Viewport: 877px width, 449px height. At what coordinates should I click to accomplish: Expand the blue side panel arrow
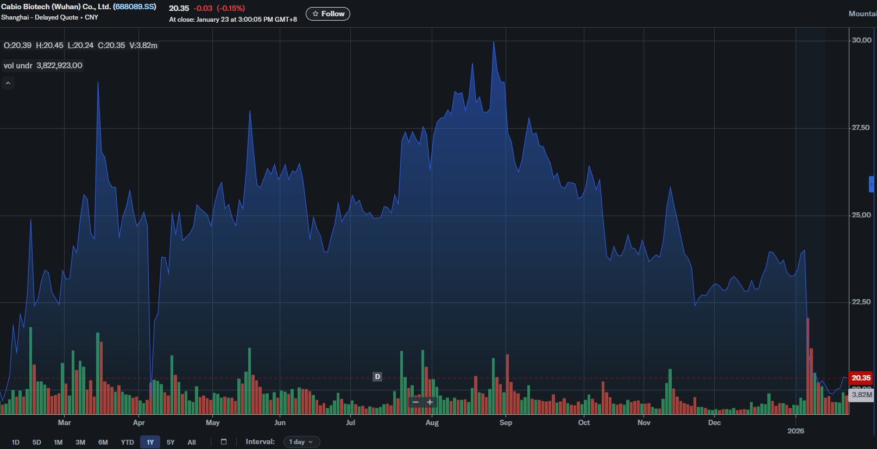coord(872,185)
